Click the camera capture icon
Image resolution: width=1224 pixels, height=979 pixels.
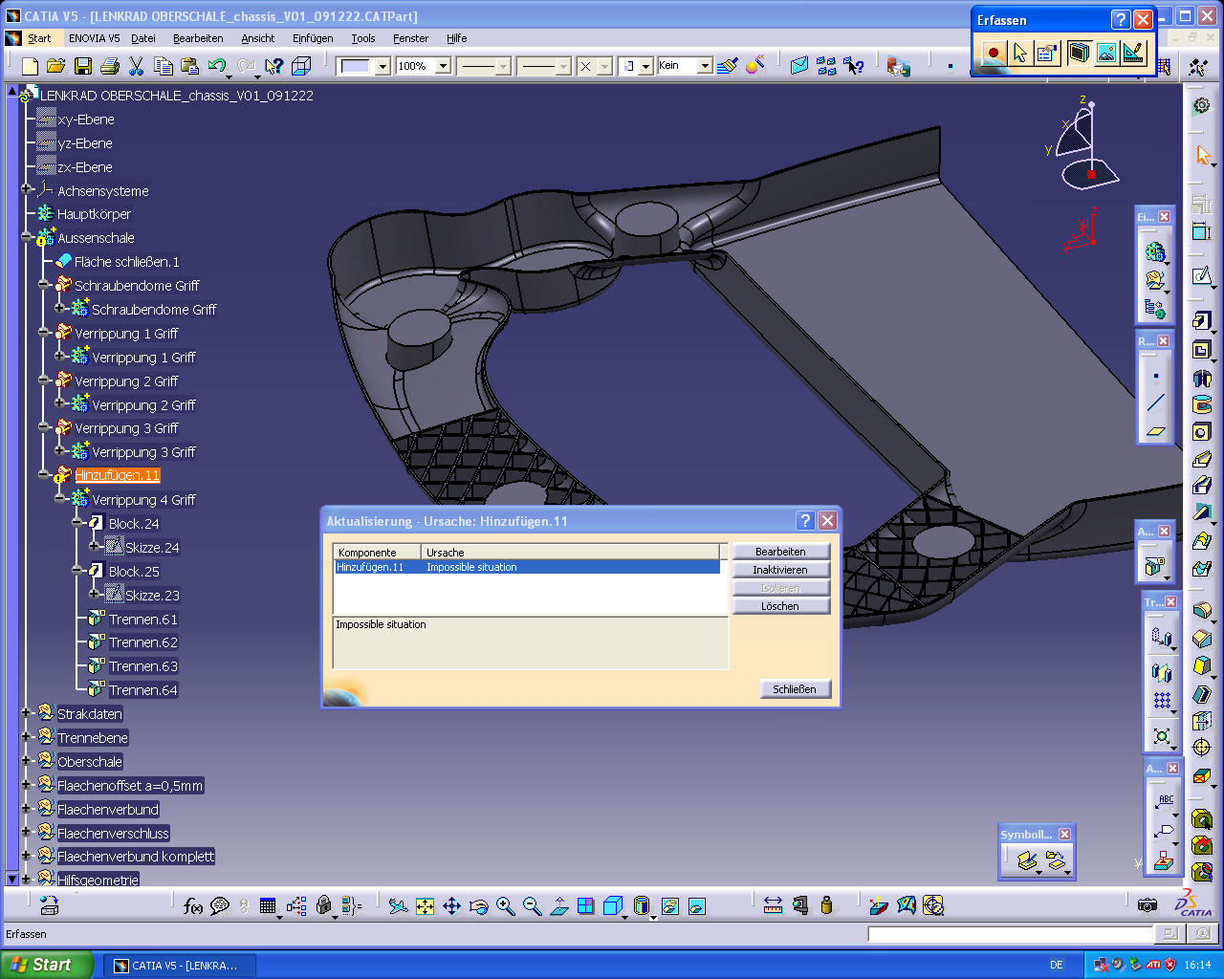pyautogui.click(x=1147, y=904)
